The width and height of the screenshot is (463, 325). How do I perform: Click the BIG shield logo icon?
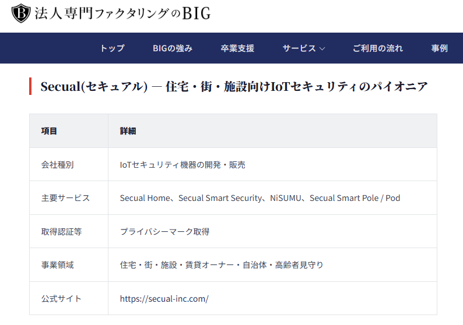coord(21,13)
